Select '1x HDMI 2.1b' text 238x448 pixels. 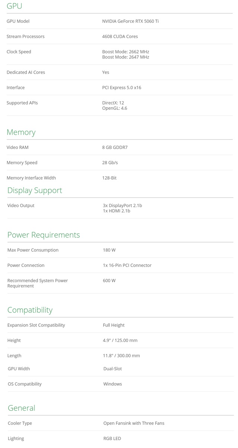117,211
